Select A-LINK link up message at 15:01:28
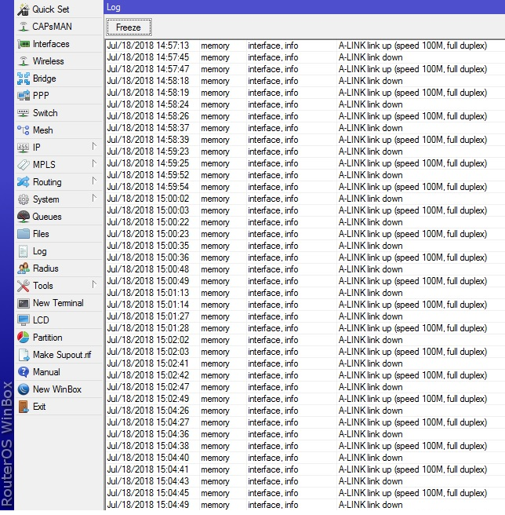This screenshot has height=515, width=505. point(412,328)
